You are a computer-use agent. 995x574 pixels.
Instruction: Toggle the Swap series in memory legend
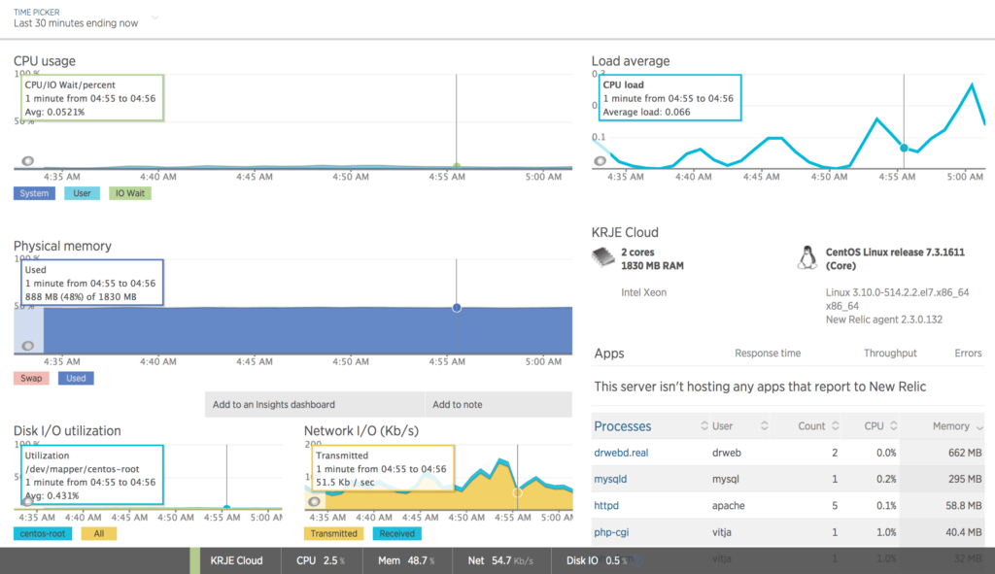click(31, 379)
